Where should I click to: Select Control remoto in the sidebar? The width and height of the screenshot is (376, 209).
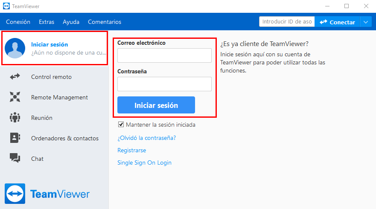(55, 77)
